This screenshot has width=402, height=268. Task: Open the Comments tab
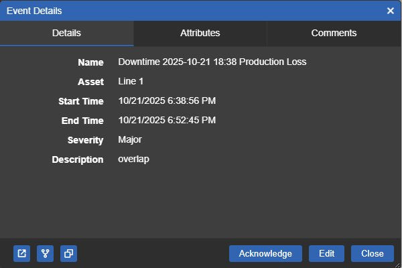334,33
